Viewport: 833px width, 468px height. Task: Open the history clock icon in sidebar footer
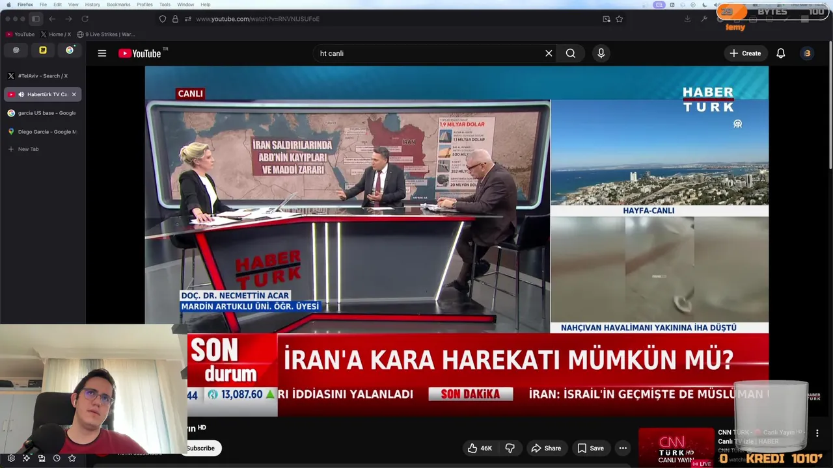coord(57,458)
